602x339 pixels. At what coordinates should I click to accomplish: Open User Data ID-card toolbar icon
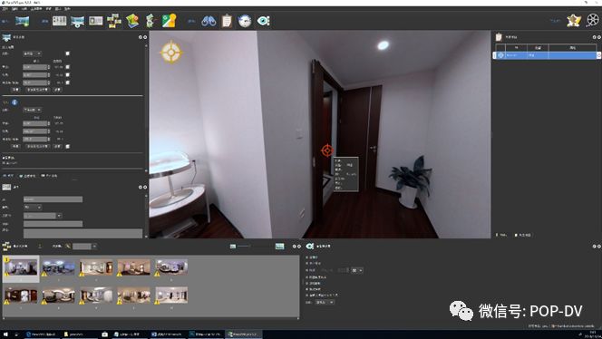point(95,21)
